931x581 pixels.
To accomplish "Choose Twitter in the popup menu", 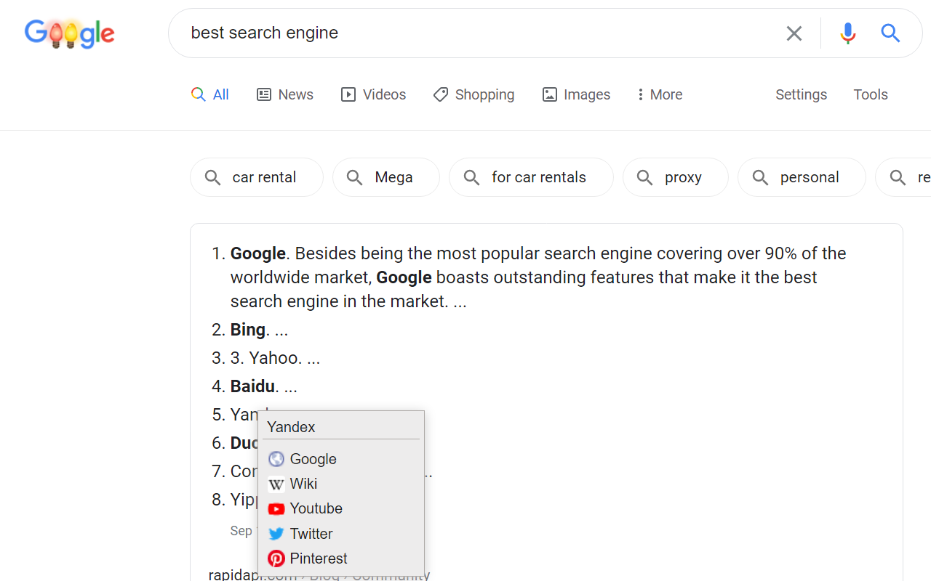I will click(x=340, y=534).
